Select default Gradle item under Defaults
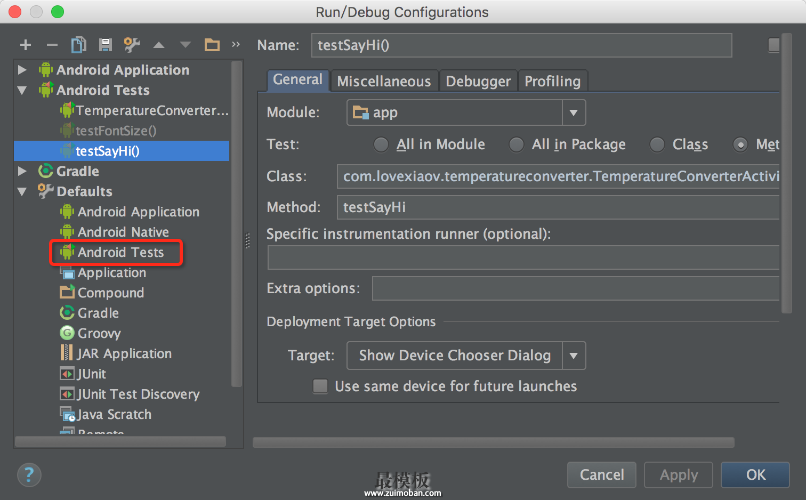 click(98, 313)
